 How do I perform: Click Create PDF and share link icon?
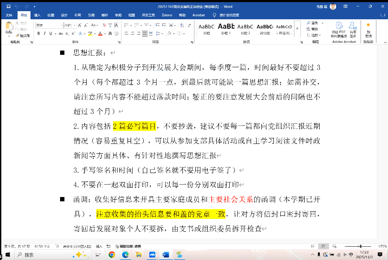click(338, 30)
